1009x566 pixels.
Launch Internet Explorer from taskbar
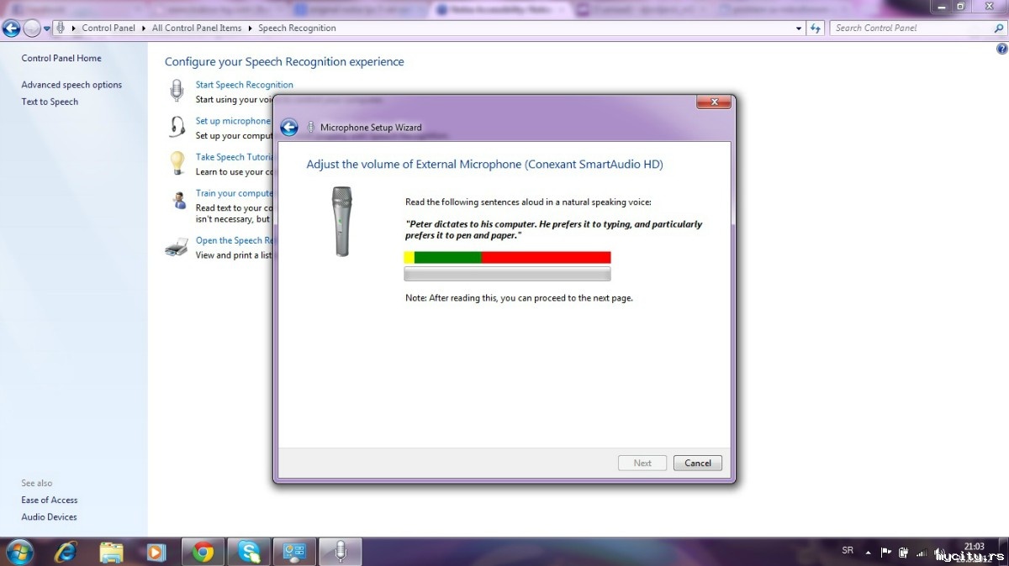coord(66,552)
